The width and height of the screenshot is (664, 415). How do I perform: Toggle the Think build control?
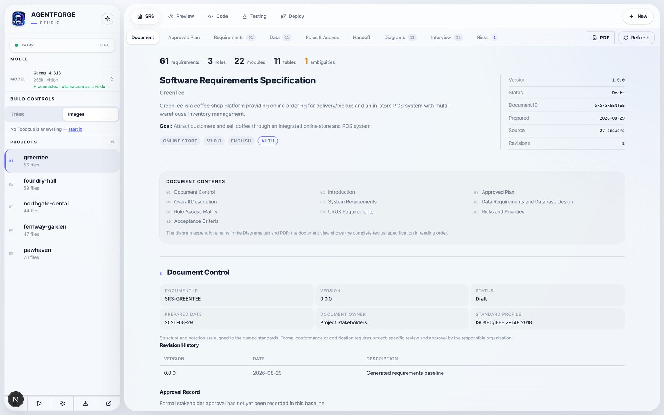click(34, 114)
